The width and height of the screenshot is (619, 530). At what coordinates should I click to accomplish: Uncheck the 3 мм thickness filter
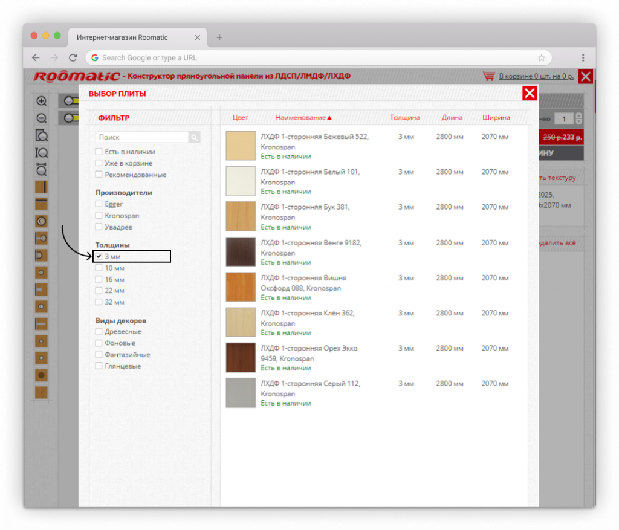[x=99, y=257]
